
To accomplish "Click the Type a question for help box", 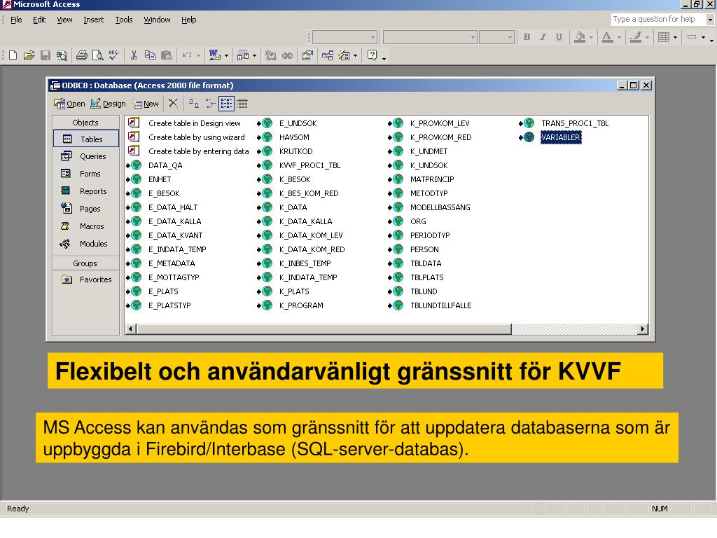I will (x=658, y=19).
